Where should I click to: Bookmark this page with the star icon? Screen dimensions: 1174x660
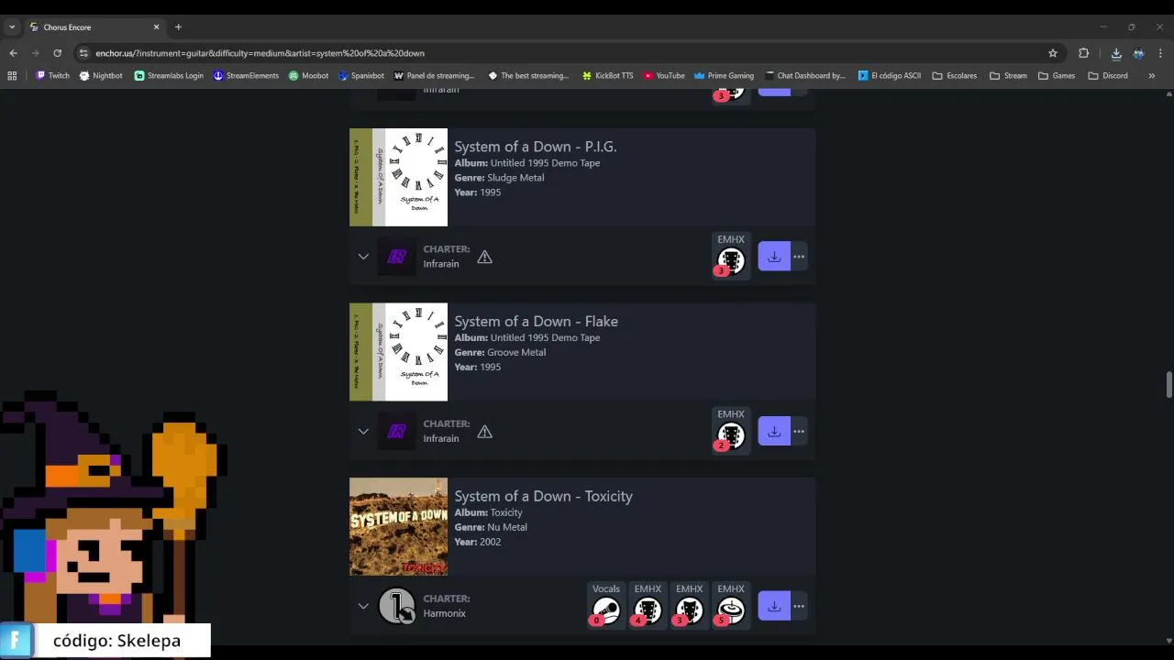coord(1053,53)
